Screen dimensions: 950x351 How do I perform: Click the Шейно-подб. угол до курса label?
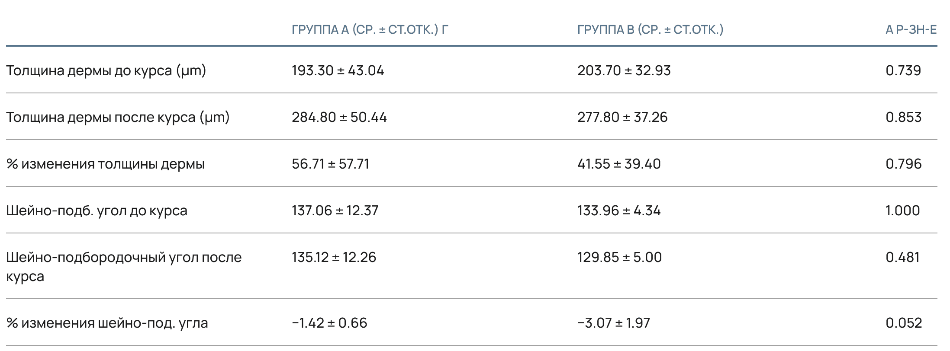97,211
